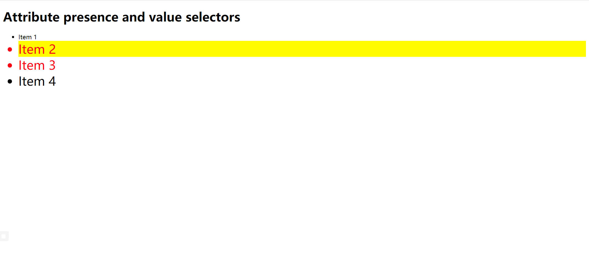Click the small gray square widget at bottom-left
This screenshot has height=277, width=589.
coord(4,236)
